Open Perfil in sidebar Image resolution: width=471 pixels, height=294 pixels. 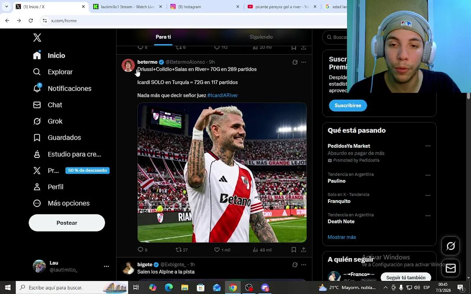pos(48,187)
